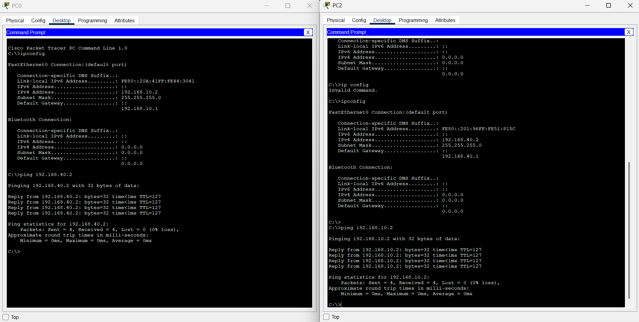639x322 pixels.
Task: Minimize the PC2 window
Action: coord(587,5)
